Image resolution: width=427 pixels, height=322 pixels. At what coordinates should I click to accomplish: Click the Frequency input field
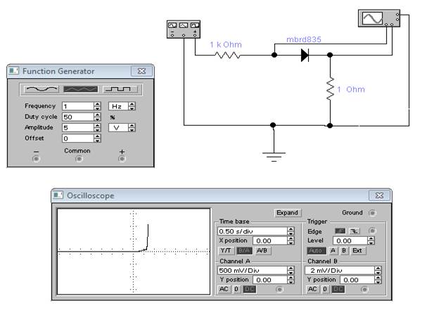(x=78, y=106)
